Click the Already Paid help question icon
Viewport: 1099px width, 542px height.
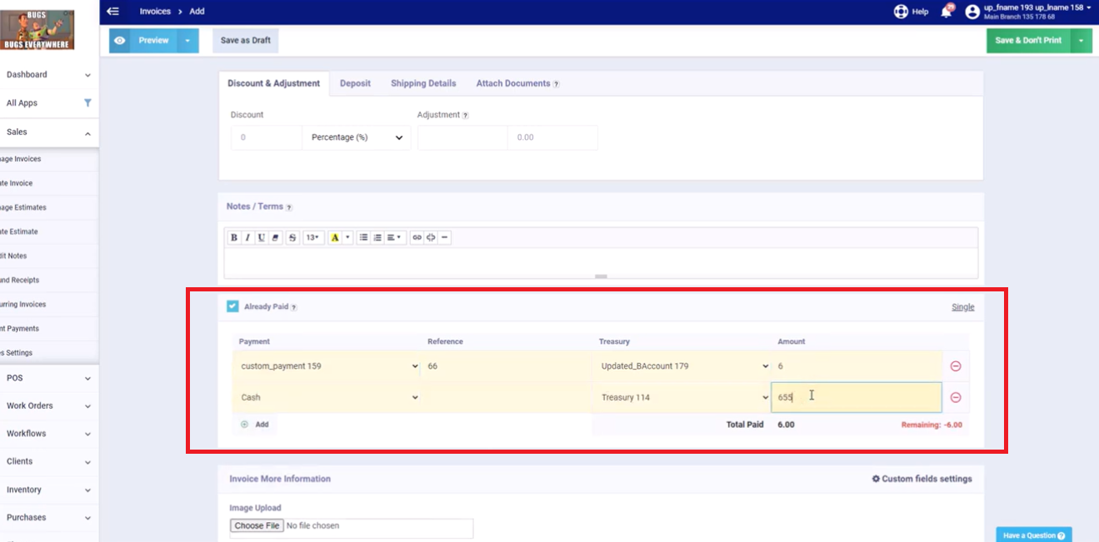click(x=293, y=307)
